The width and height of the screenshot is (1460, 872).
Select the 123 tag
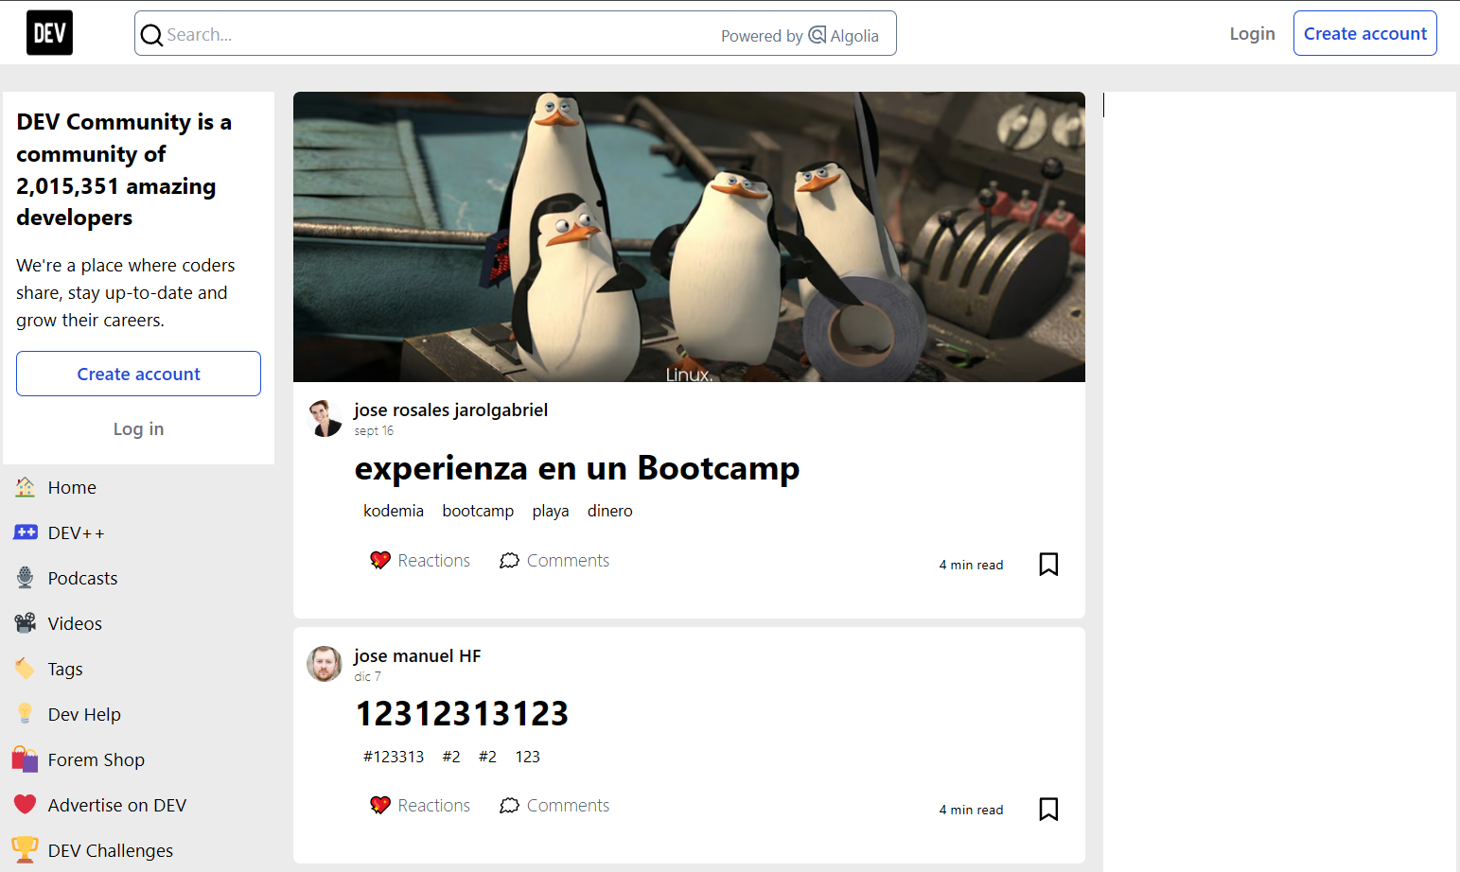tap(527, 757)
